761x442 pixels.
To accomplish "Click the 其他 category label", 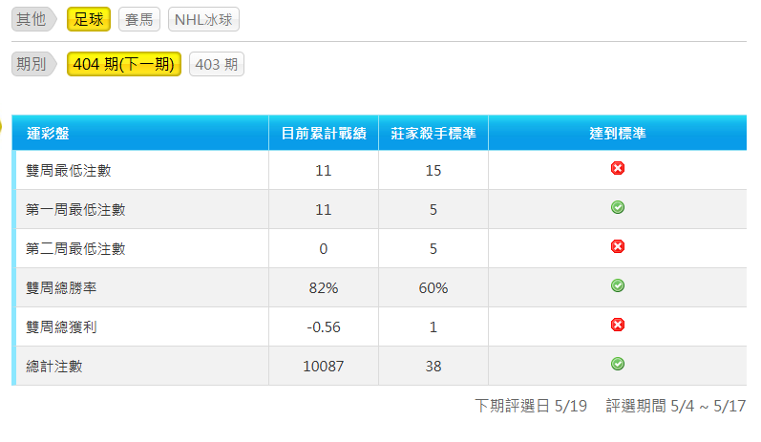I will click(x=33, y=19).
